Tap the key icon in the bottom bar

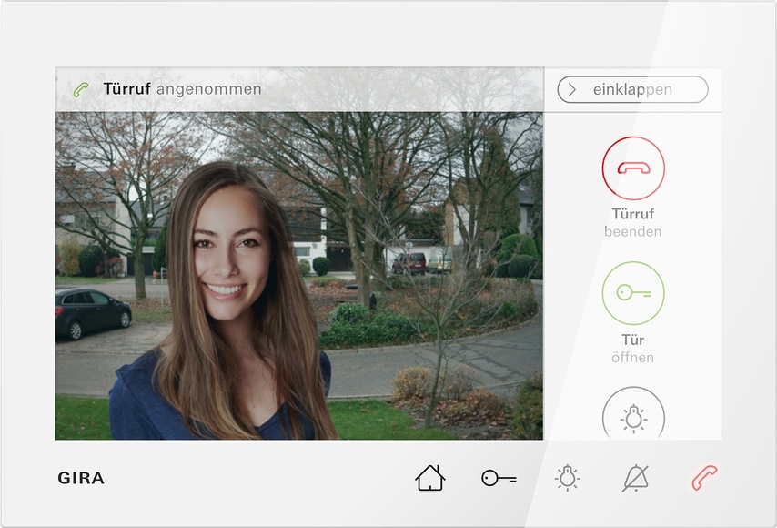(x=499, y=478)
